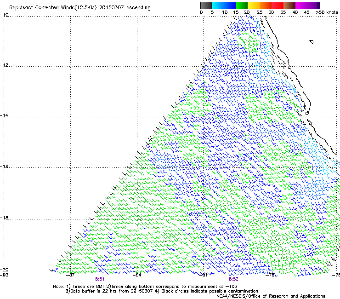340x299 pixels.
Task: Click the brown 35-40 knots color band
Action: click(289, 6)
